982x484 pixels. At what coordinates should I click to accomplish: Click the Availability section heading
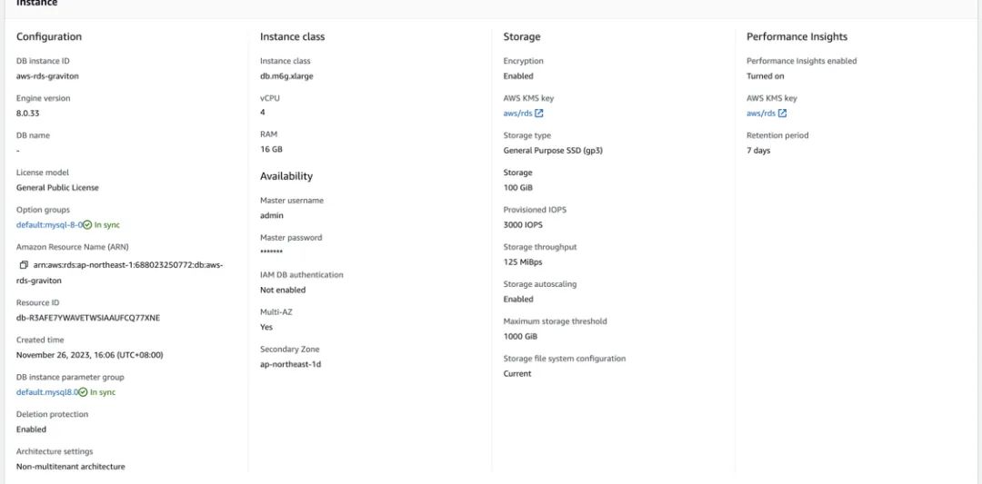286,176
